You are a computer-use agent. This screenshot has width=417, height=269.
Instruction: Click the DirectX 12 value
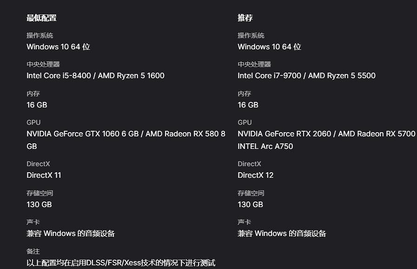(255, 175)
